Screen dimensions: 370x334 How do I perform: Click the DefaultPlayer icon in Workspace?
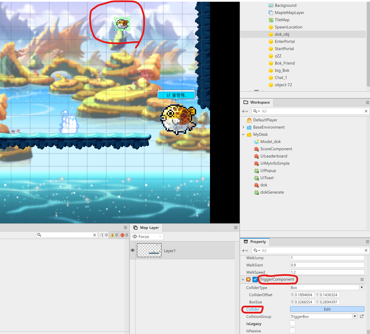click(249, 120)
